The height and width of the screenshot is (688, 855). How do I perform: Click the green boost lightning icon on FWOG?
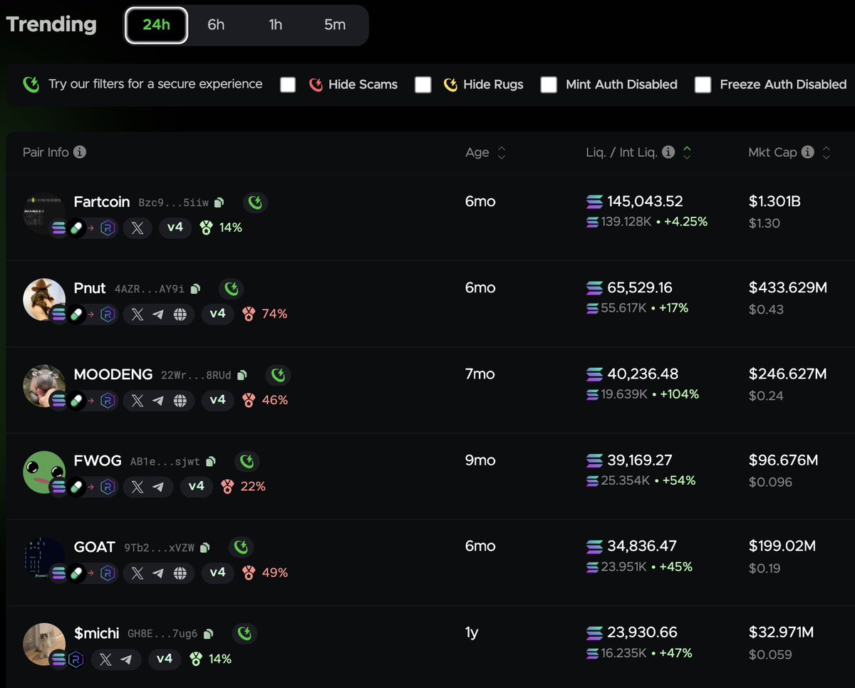pyautogui.click(x=247, y=461)
